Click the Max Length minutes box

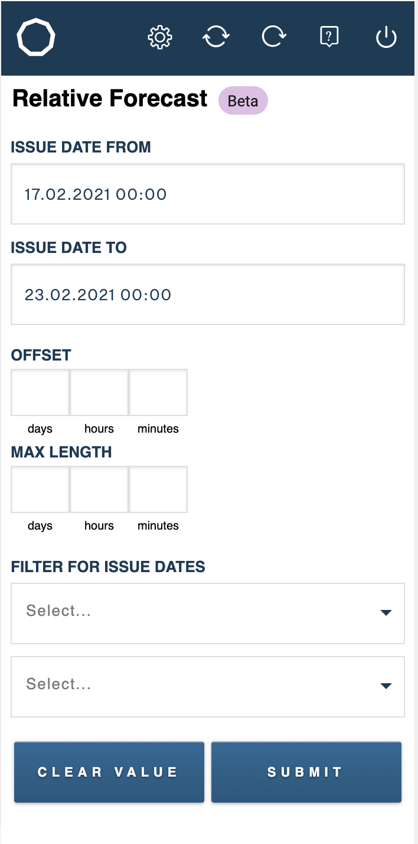click(158, 489)
